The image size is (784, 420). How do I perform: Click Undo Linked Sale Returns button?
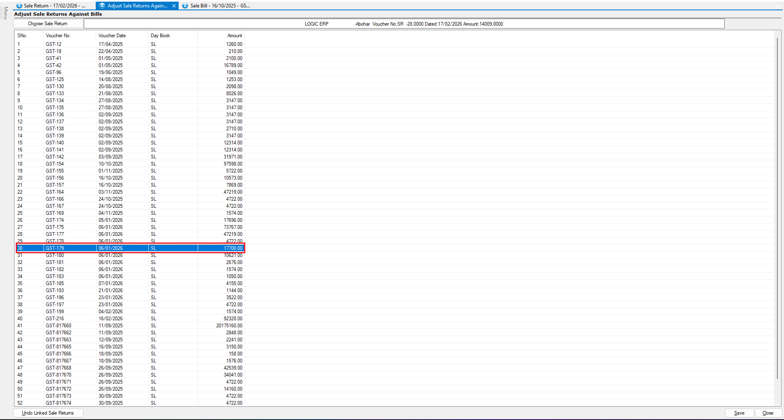(48, 413)
